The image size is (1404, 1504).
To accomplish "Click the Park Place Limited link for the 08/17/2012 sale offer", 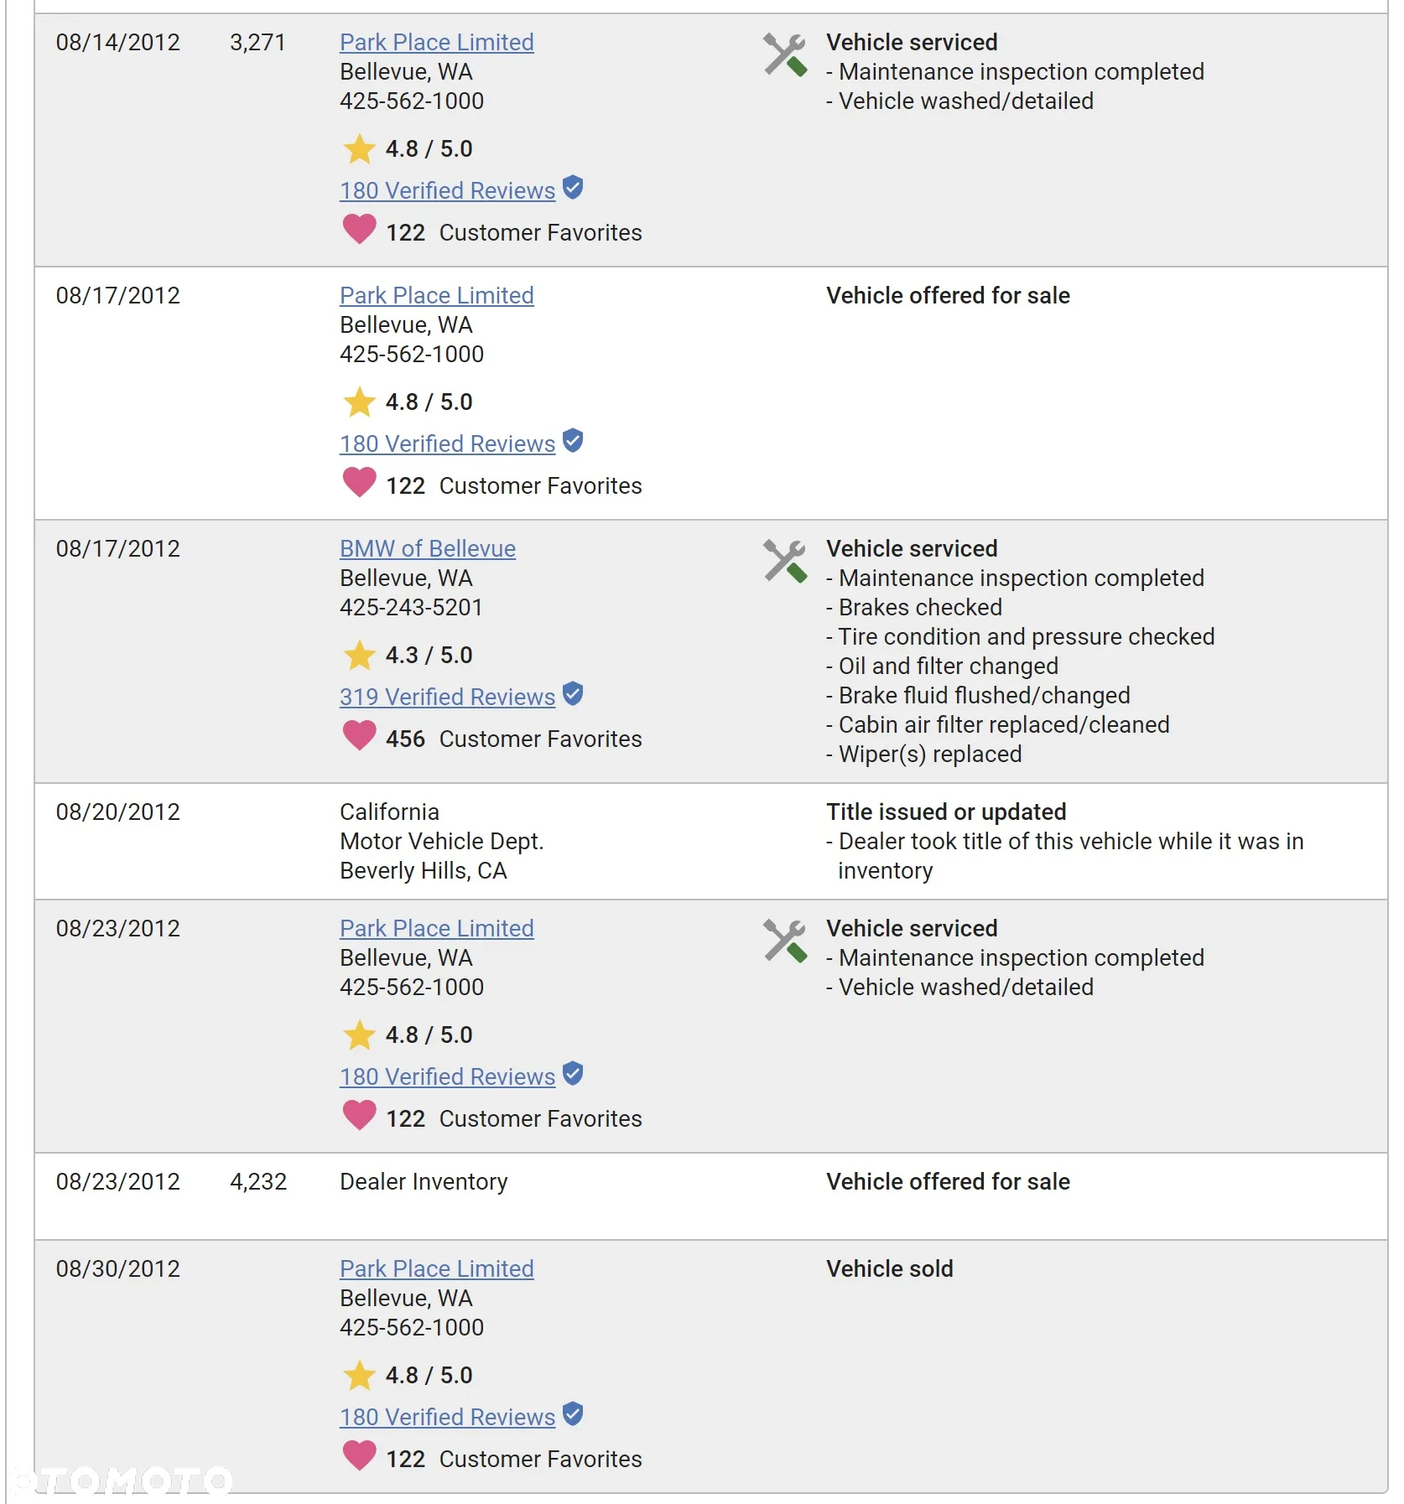I will tap(436, 295).
